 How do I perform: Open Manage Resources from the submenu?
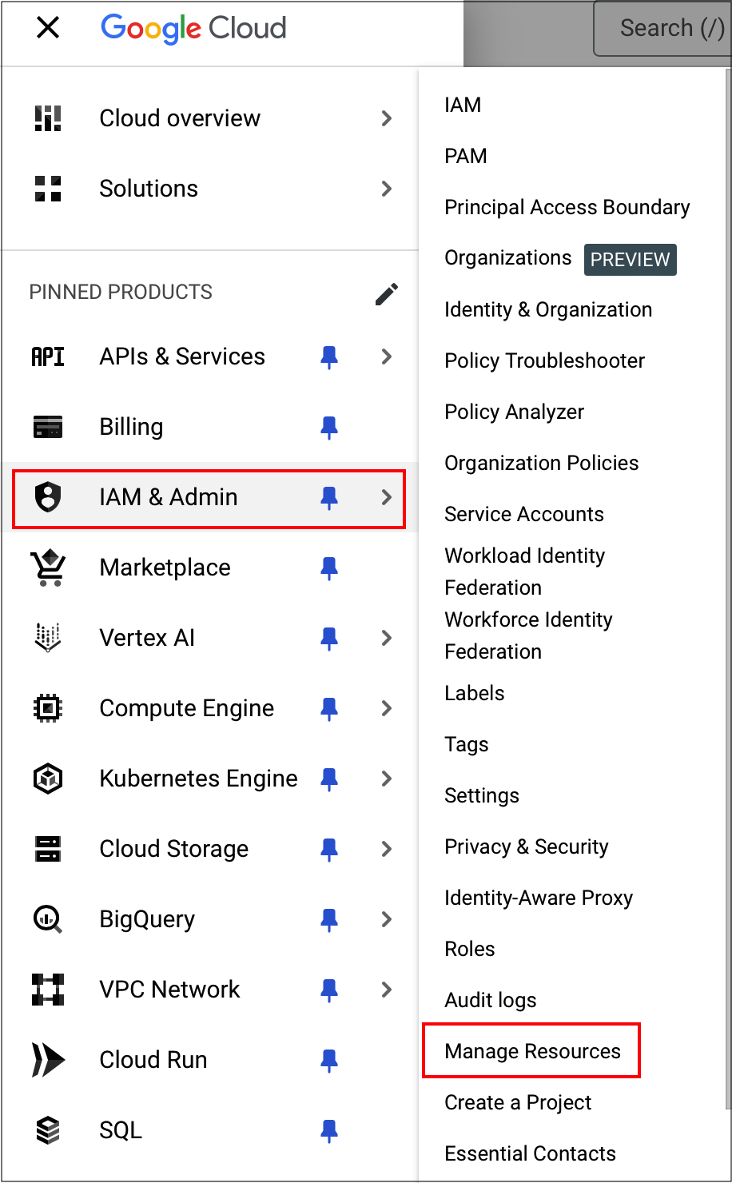pyautogui.click(x=532, y=1051)
